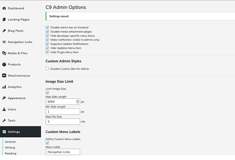
Task: Toggle Define Custom Menu Labels checkbox
Action: (x=47, y=143)
